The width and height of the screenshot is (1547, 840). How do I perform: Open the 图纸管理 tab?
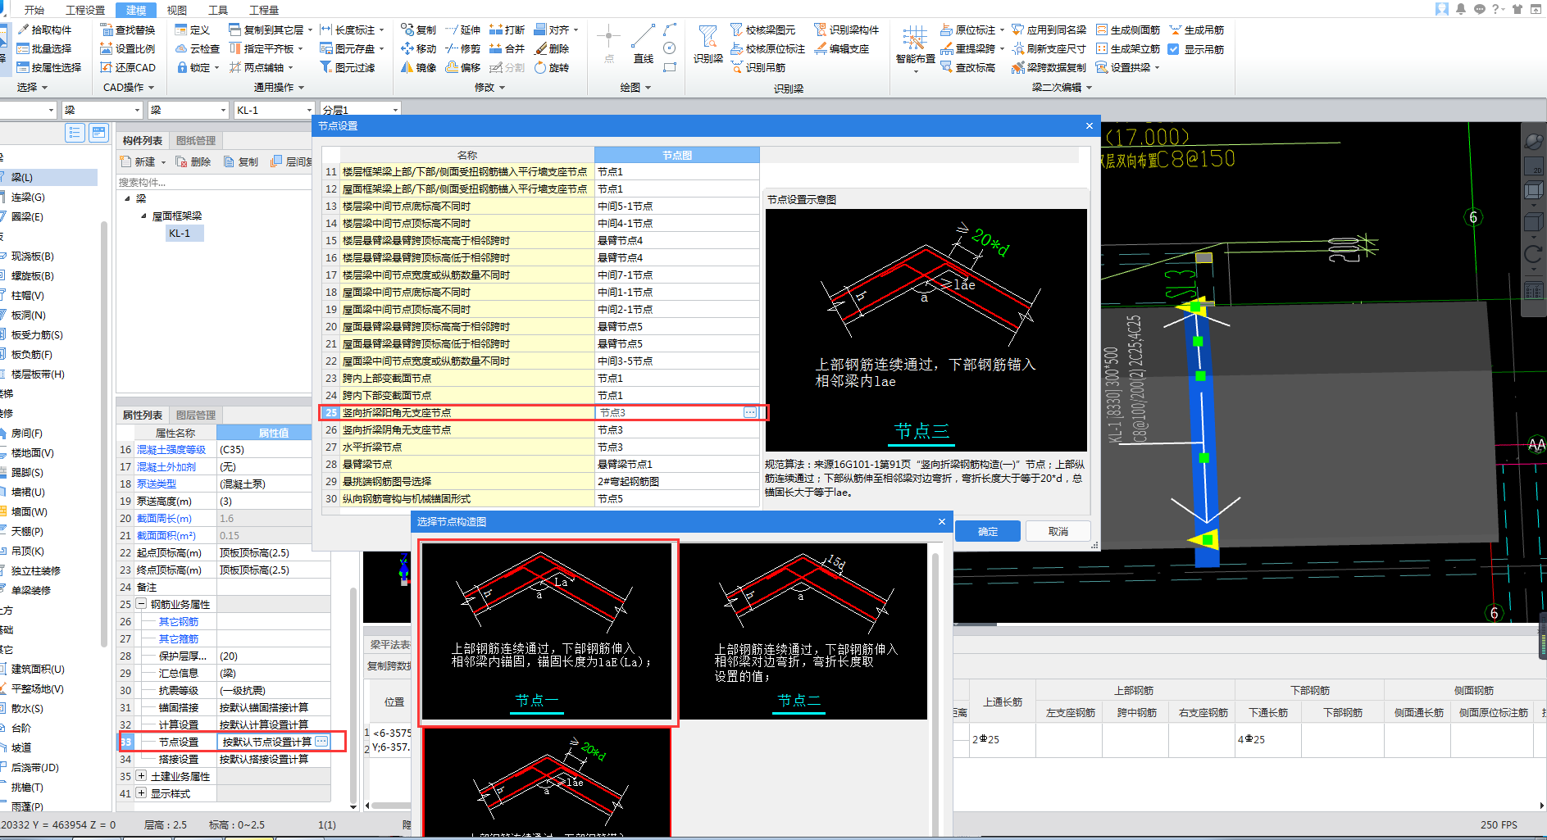196,141
